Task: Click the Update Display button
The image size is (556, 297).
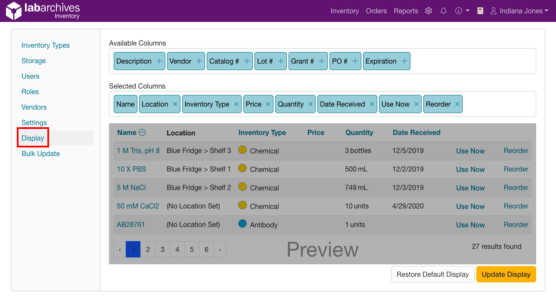Action: coord(506,274)
